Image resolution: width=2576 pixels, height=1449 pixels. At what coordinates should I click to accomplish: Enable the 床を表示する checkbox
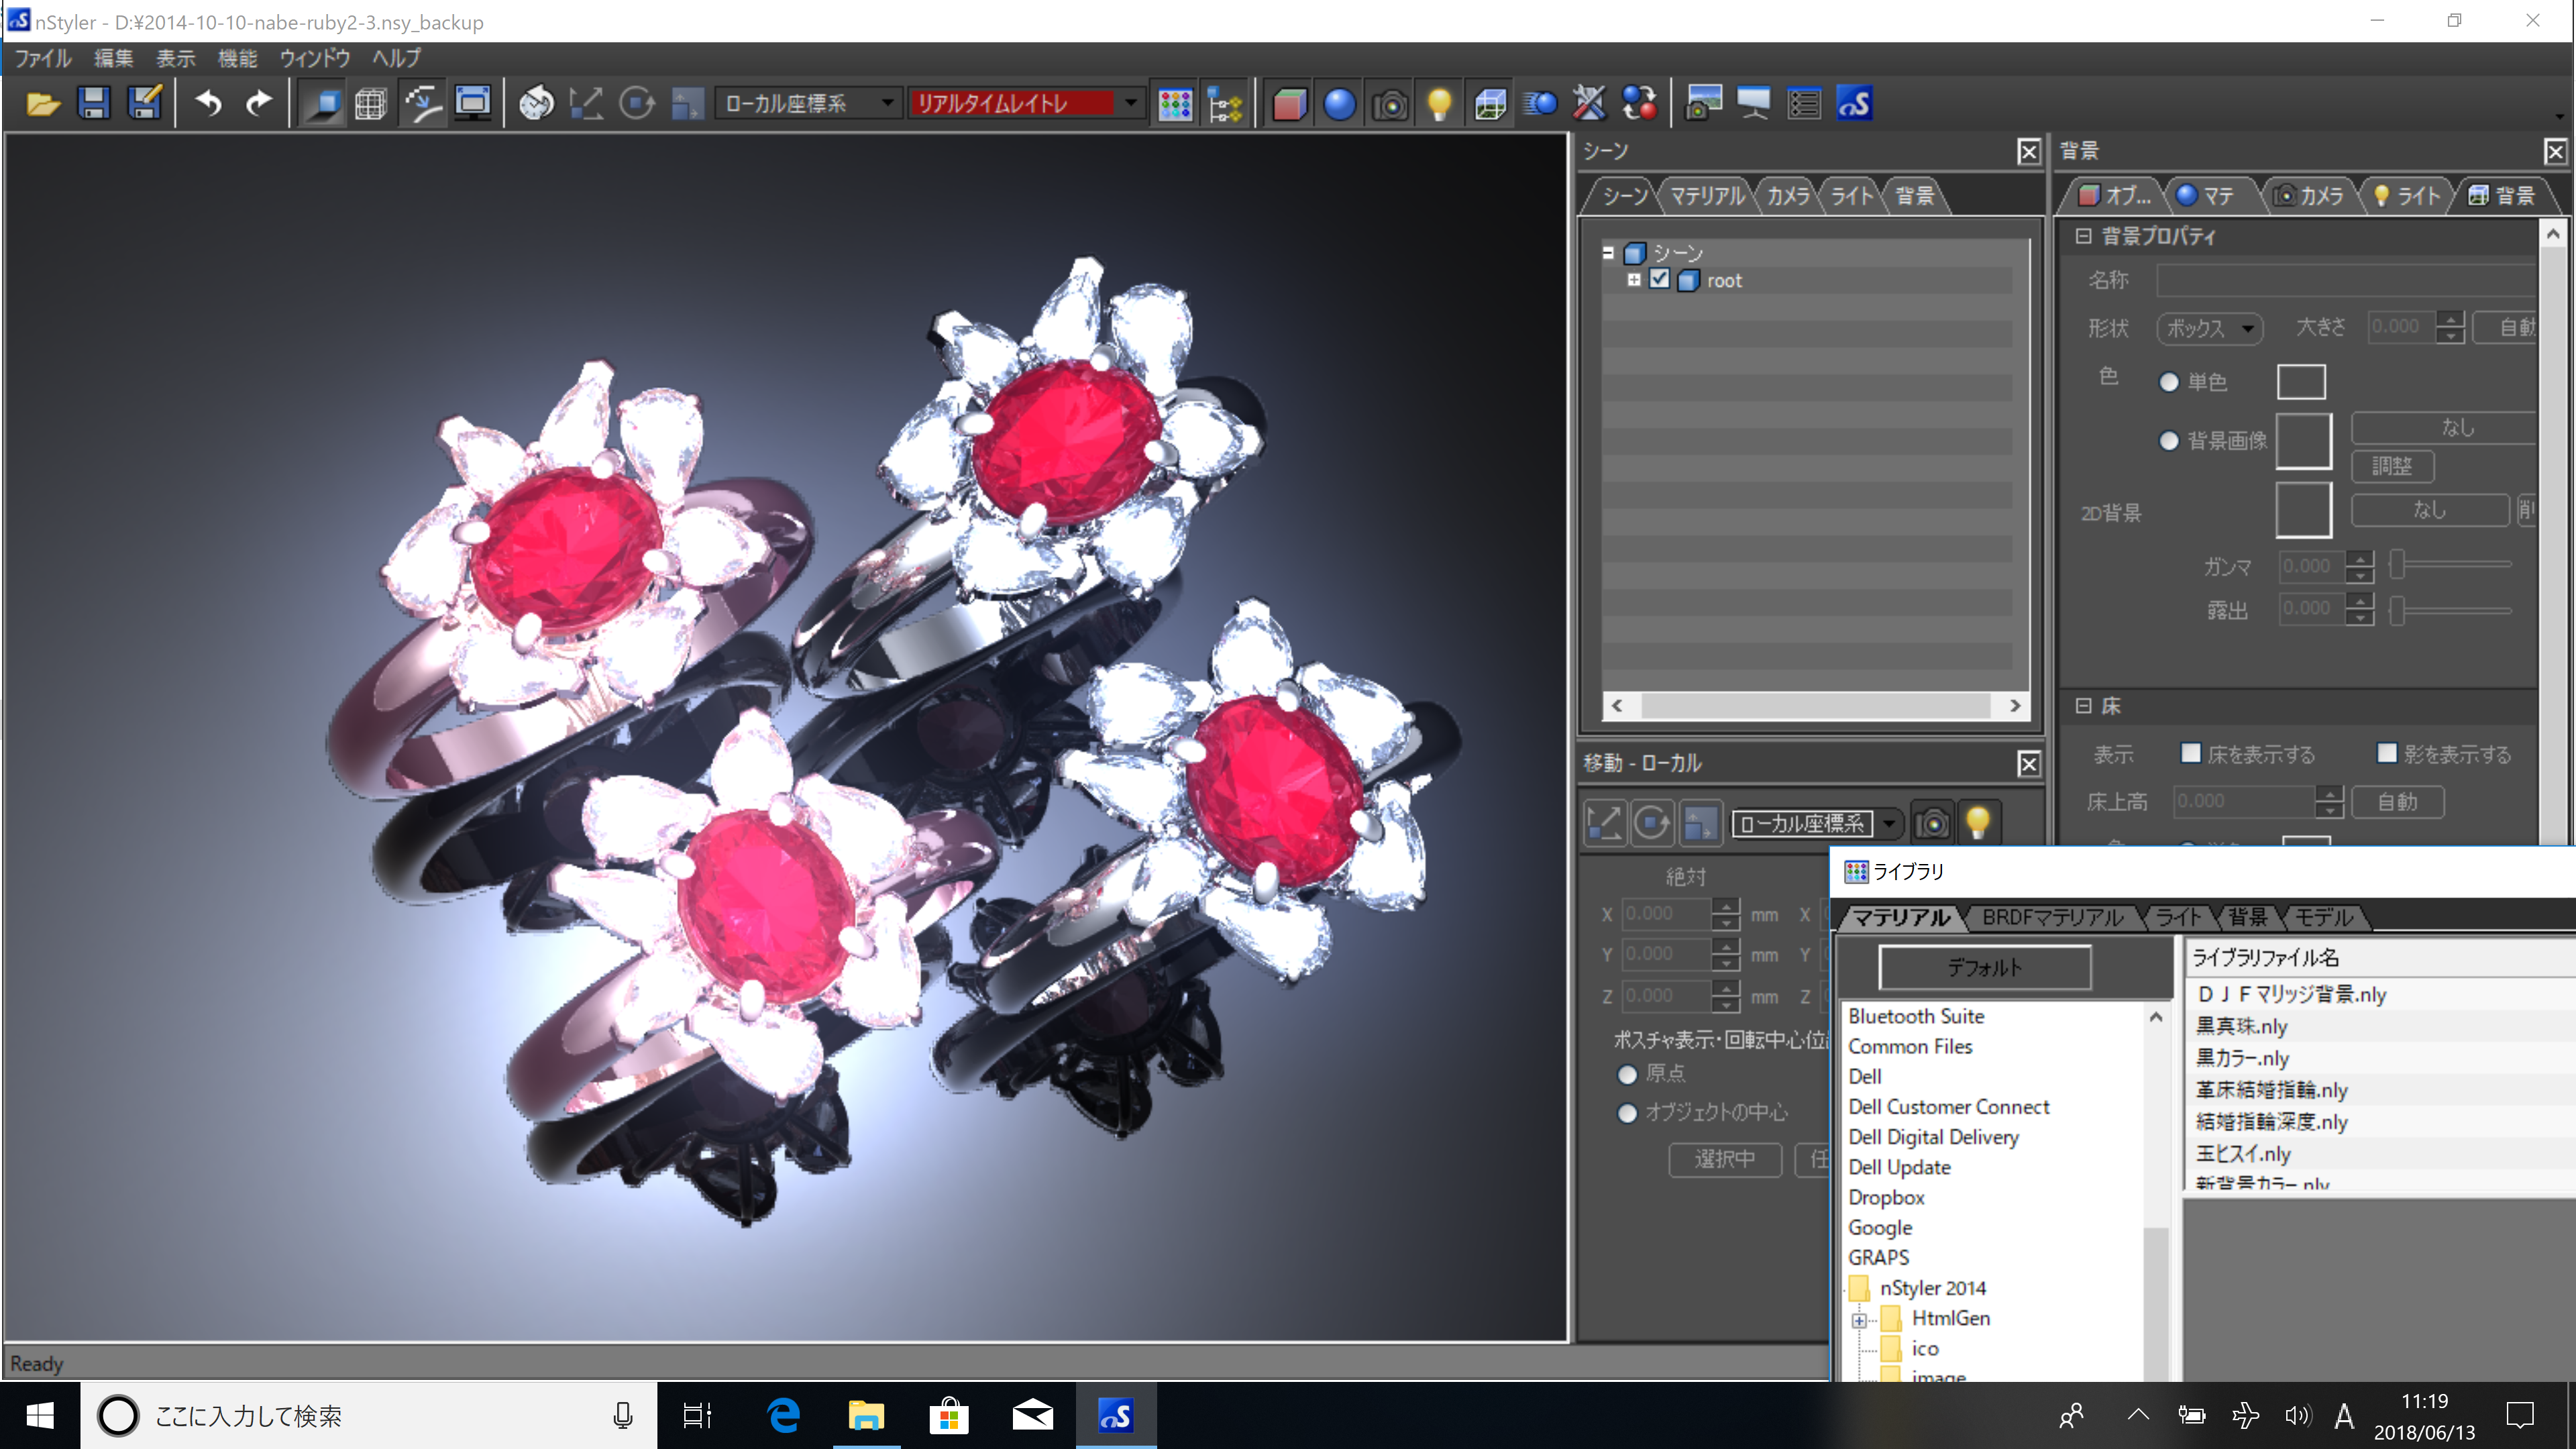coord(2190,753)
